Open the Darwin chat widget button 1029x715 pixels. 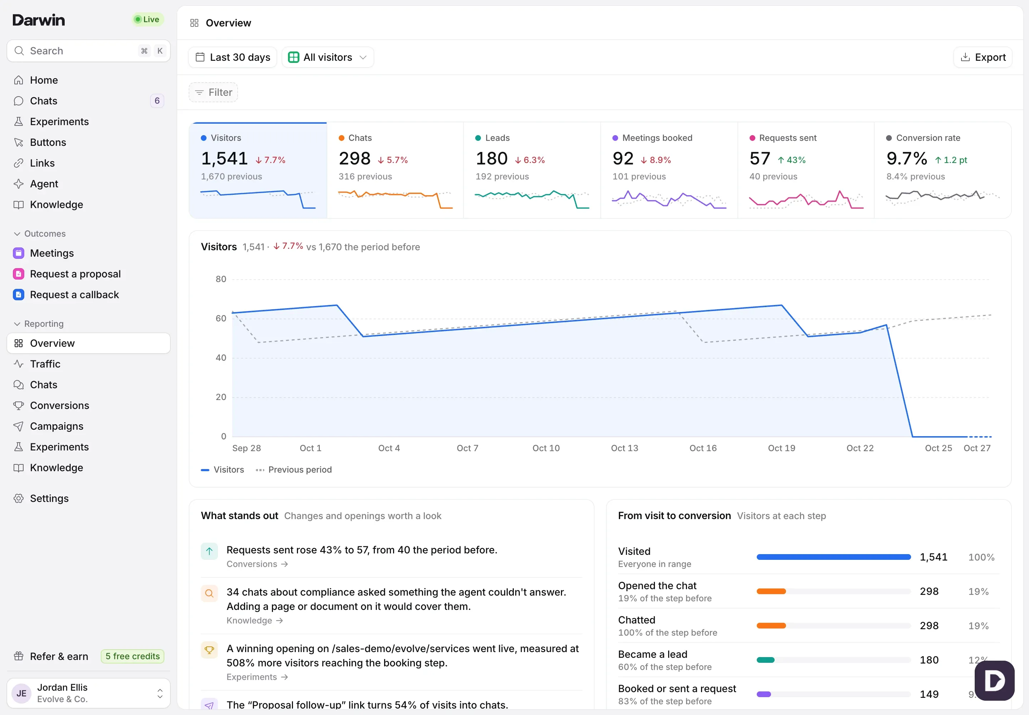coord(994,681)
